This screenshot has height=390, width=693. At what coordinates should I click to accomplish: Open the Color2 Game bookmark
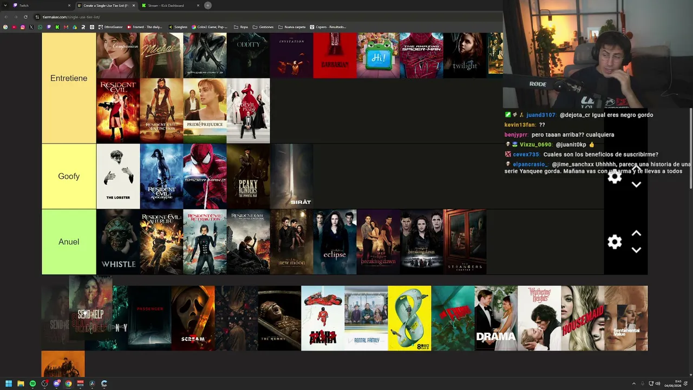coord(210,27)
